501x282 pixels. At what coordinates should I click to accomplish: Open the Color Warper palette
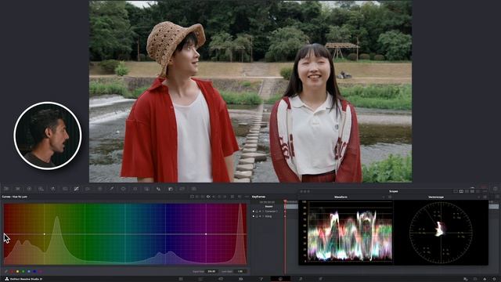(x=88, y=189)
